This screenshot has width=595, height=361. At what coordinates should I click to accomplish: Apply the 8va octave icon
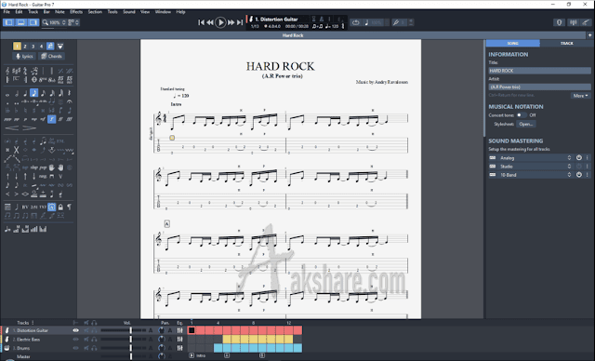tap(43, 80)
